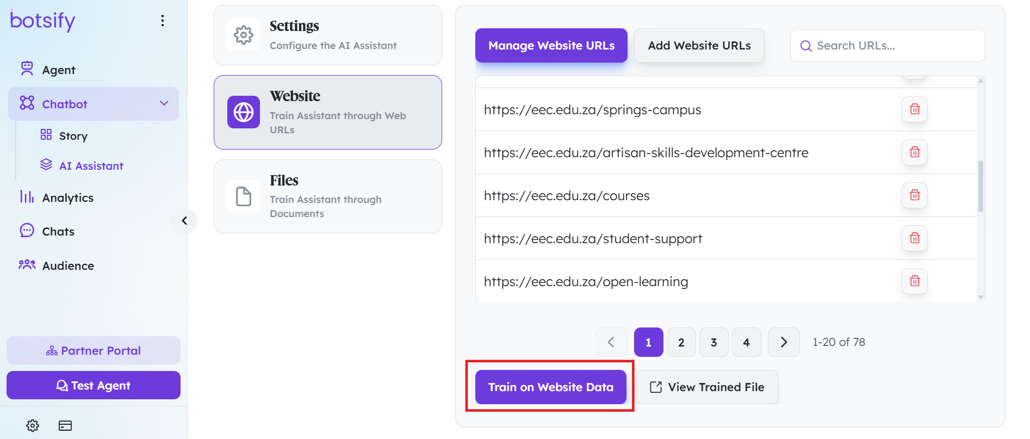Viewport: 1030px width, 439px height.
Task: Click Train on Website Data button
Action: point(551,387)
